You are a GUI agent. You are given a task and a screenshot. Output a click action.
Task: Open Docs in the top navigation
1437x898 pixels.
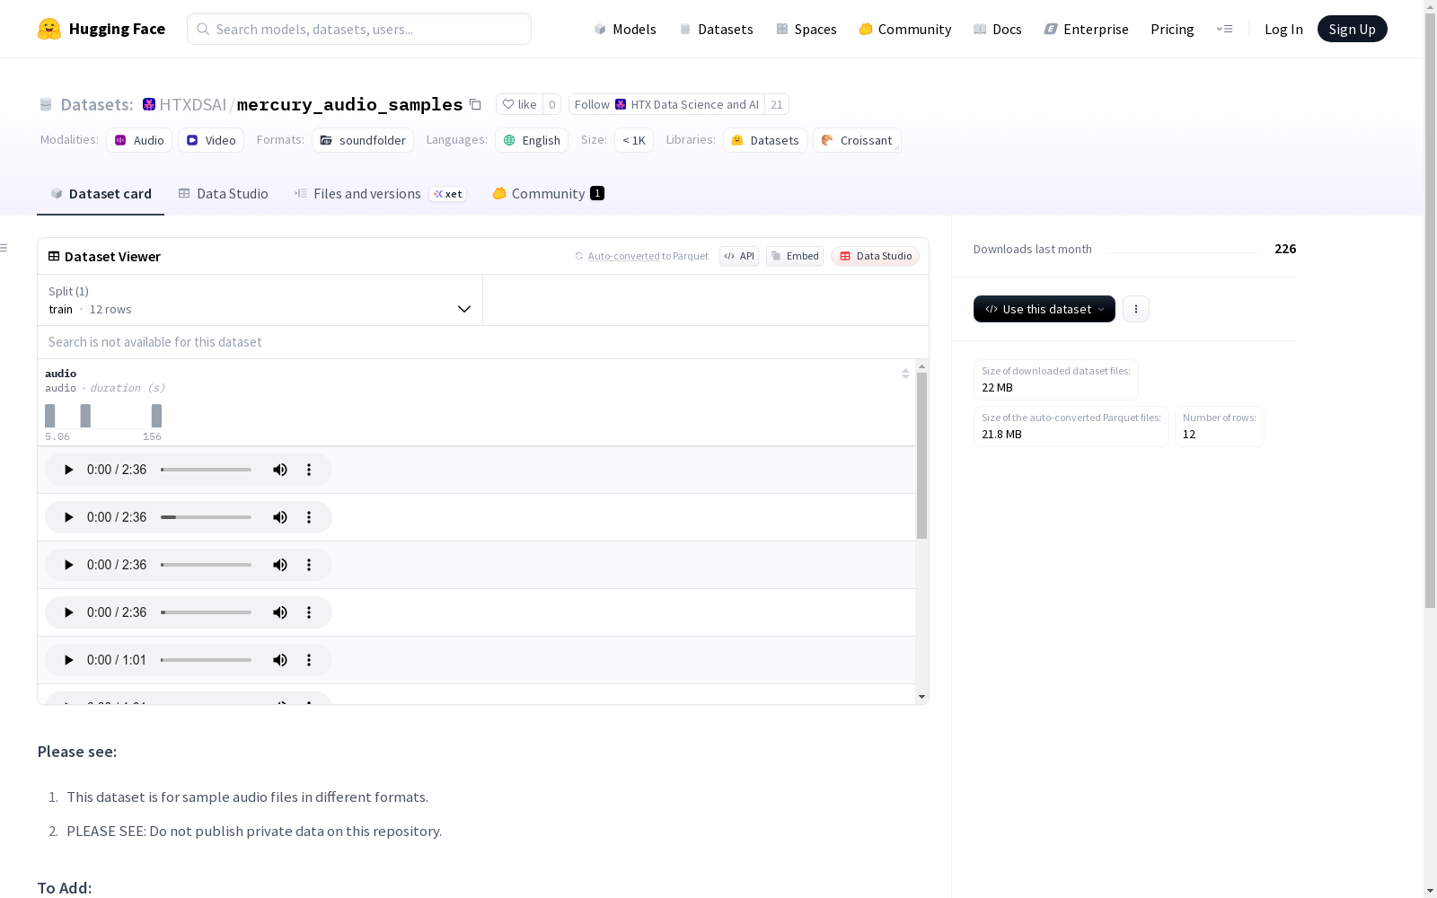[997, 29]
